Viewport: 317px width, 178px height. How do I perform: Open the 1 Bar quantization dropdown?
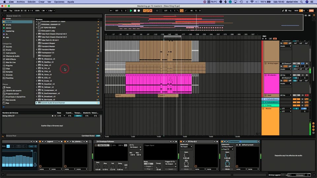pos(52,11)
